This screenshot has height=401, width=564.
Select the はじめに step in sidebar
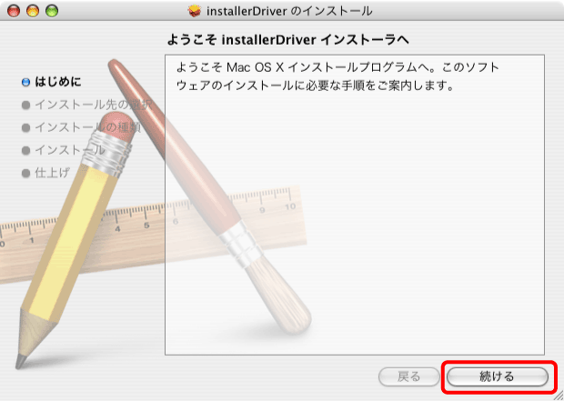click(x=58, y=82)
